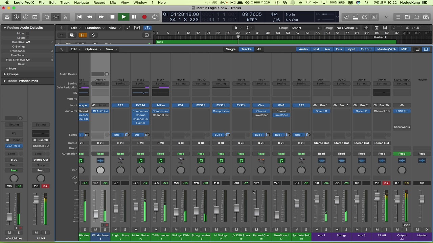Image resolution: width=433 pixels, height=243 pixels.
Task: Open the Trilian instrument plugin slot
Action: [x=161, y=105]
